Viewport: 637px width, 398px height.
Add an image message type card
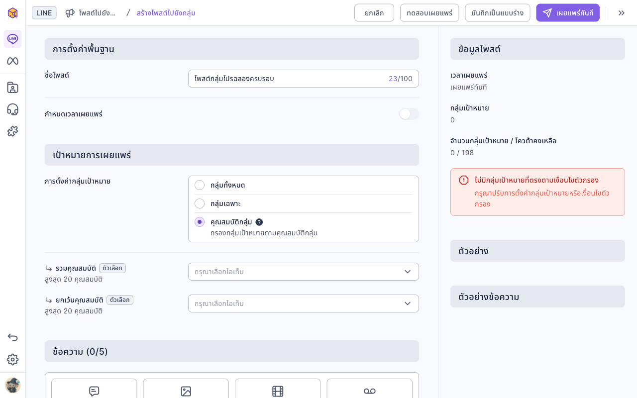186,389
